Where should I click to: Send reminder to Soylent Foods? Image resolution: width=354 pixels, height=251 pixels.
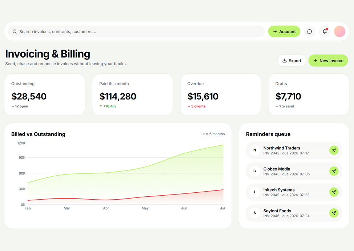click(x=334, y=213)
